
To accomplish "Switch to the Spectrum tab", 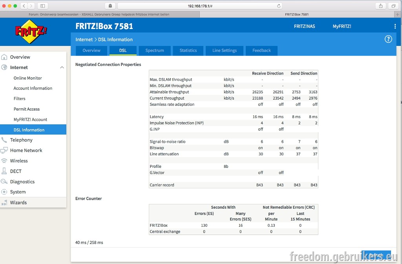I will coord(155,51).
